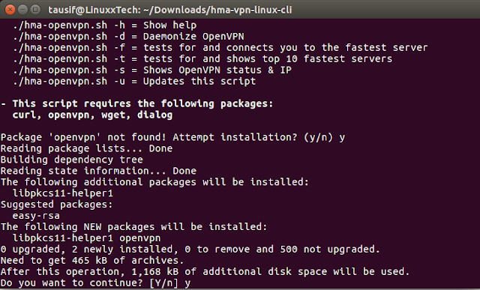Click the 'fastest server' option line
The image size is (480, 290).
click(x=220, y=48)
